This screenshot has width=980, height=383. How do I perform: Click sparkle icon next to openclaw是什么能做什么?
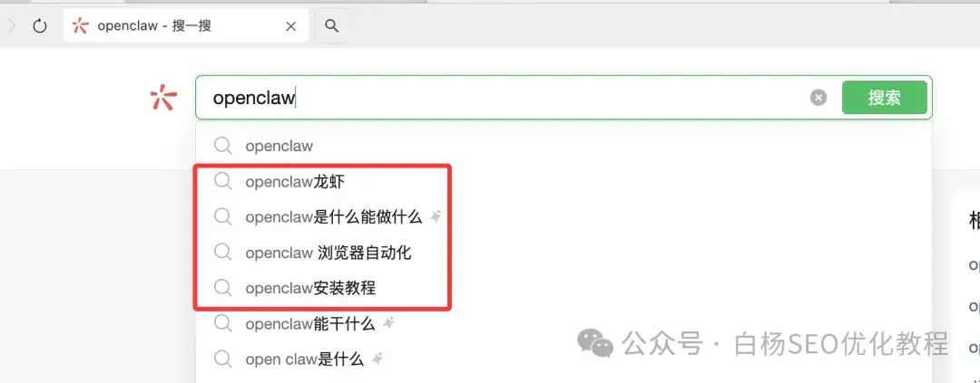[x=436, y=217]
